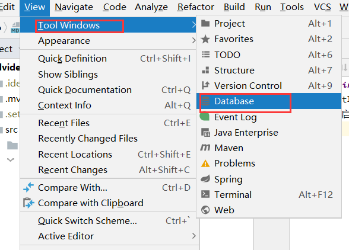Expand the Tool Windows submenu arrow
349x250 pixels.
pos(194,25)
